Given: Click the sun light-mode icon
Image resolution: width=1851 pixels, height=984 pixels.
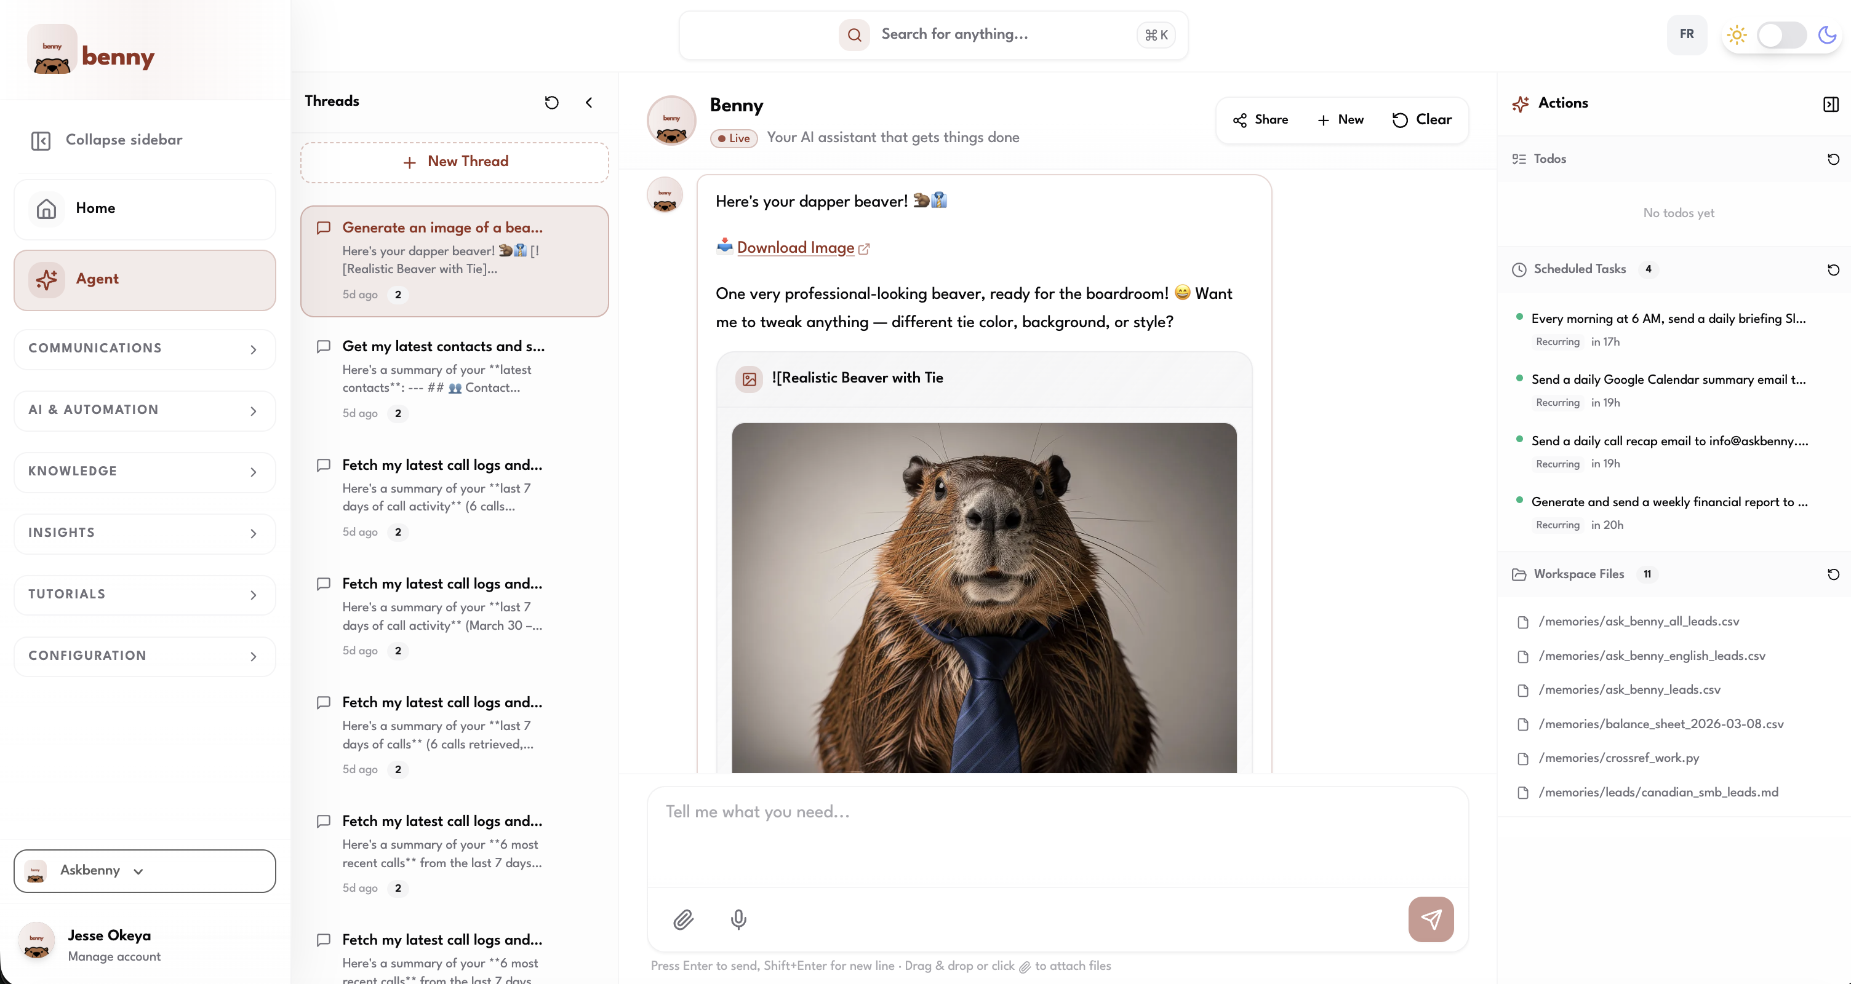Looking at the screenshot, I should coord(1736,34).
